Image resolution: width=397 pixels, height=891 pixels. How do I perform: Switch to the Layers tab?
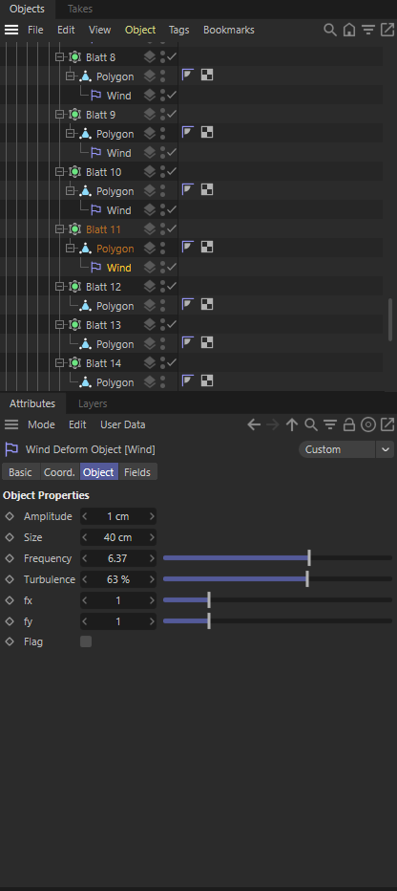[x=93, y=403]
